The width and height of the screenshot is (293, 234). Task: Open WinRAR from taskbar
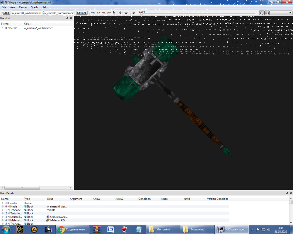(97, 229)
